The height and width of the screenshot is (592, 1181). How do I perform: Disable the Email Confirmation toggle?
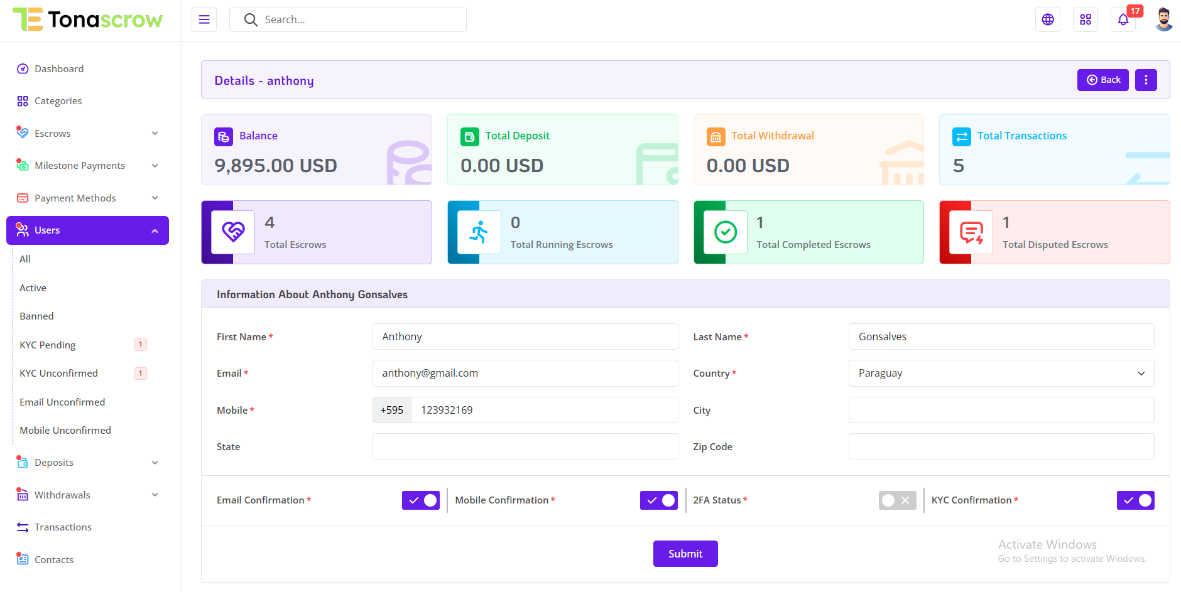(x=420, y=500)
